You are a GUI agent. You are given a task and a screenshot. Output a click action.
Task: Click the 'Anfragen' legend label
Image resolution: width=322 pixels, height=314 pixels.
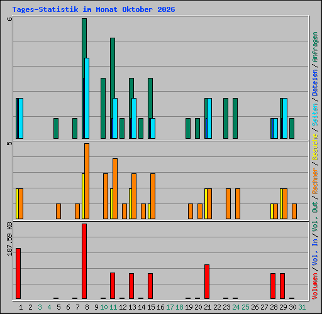pos(315,47)
